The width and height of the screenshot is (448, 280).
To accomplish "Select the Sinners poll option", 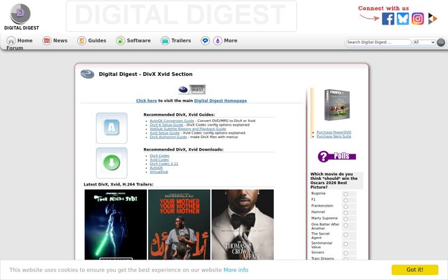I will coord(346,254).
